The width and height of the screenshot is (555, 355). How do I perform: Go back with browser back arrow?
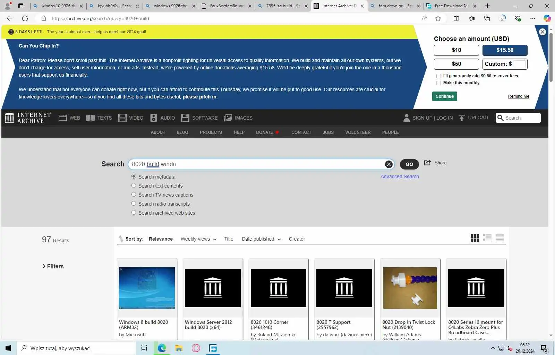pos(10,18)
